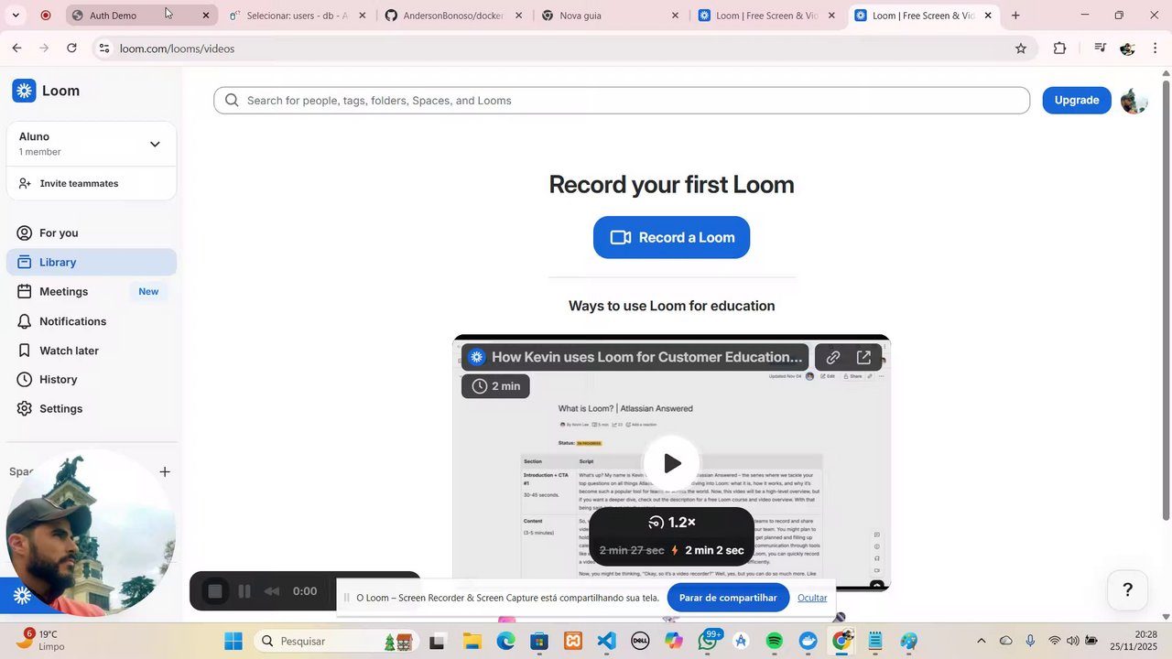1172x659 pixels.
Task: Copy link of the featured video
Action: point(832,358)
